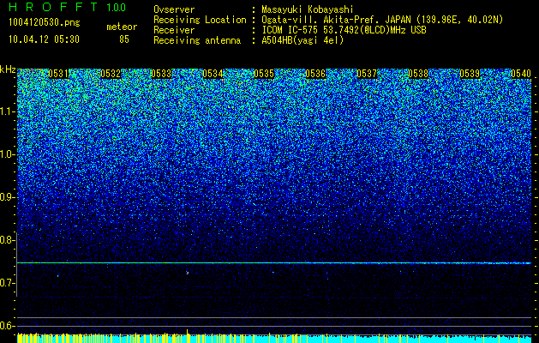This screenshot has width=539, height=343.
Task: Select the 0.6 frequency axis label
Action: [7, 326]
